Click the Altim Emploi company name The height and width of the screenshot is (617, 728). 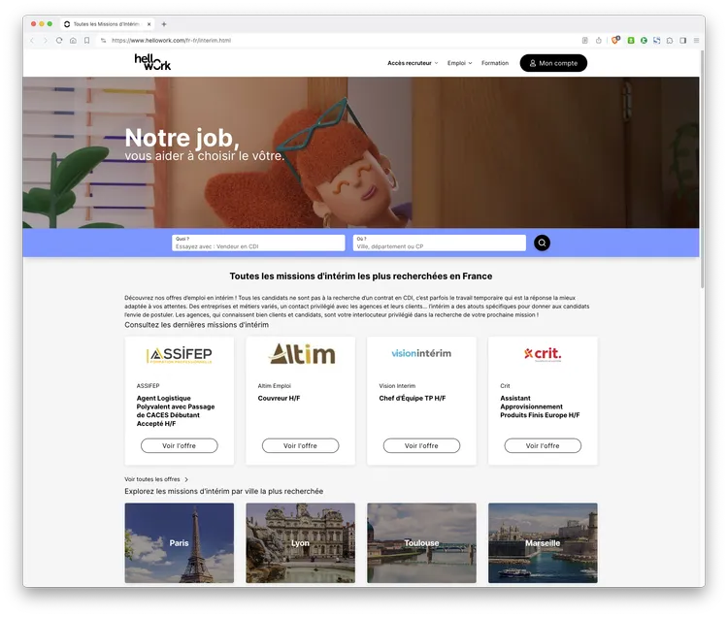pos(275,386)
